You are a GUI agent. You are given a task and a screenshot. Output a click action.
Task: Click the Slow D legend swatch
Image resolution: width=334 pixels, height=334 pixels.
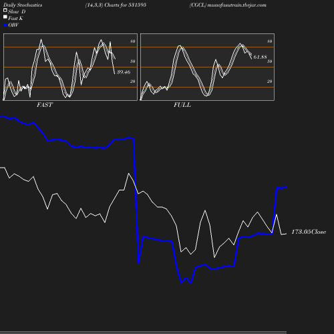pyautogui.click(x=5, y=10)
